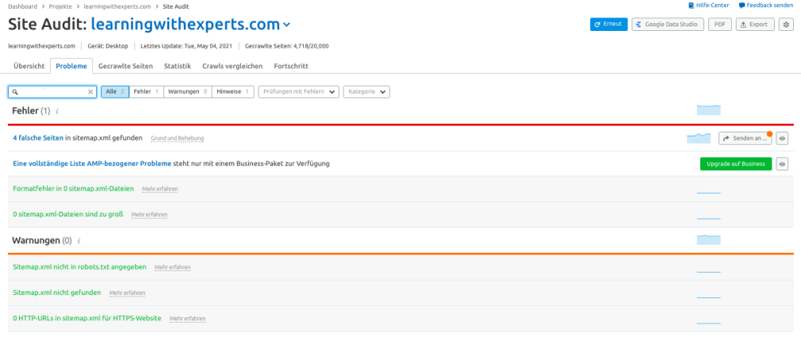Click 'Mehr erfahren' next to Sitemap.xml nicht in robots.txt
Image resolution: width=801 pixels, height=337 pixels.
point(173,267)
